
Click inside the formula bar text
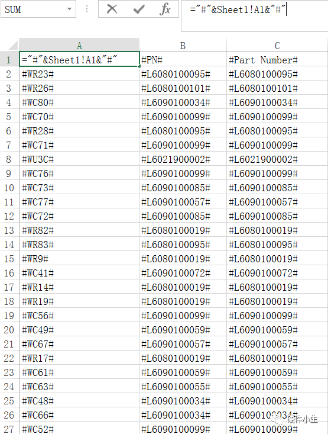click(238, 9)
